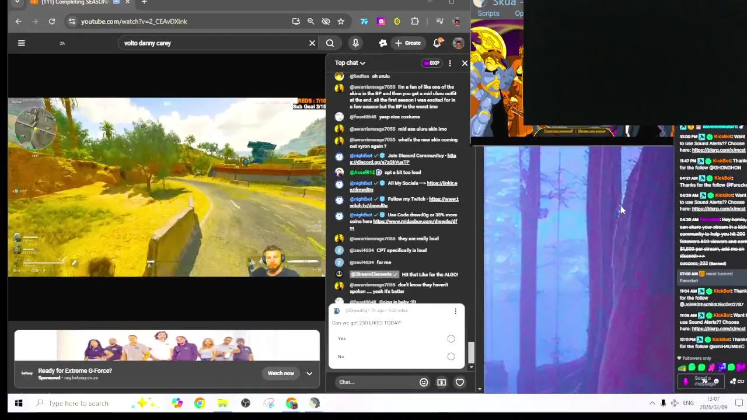Select No in the 250 likes poll
The width and height of the screenshot is (747, 420).
(x=451, y=356)
